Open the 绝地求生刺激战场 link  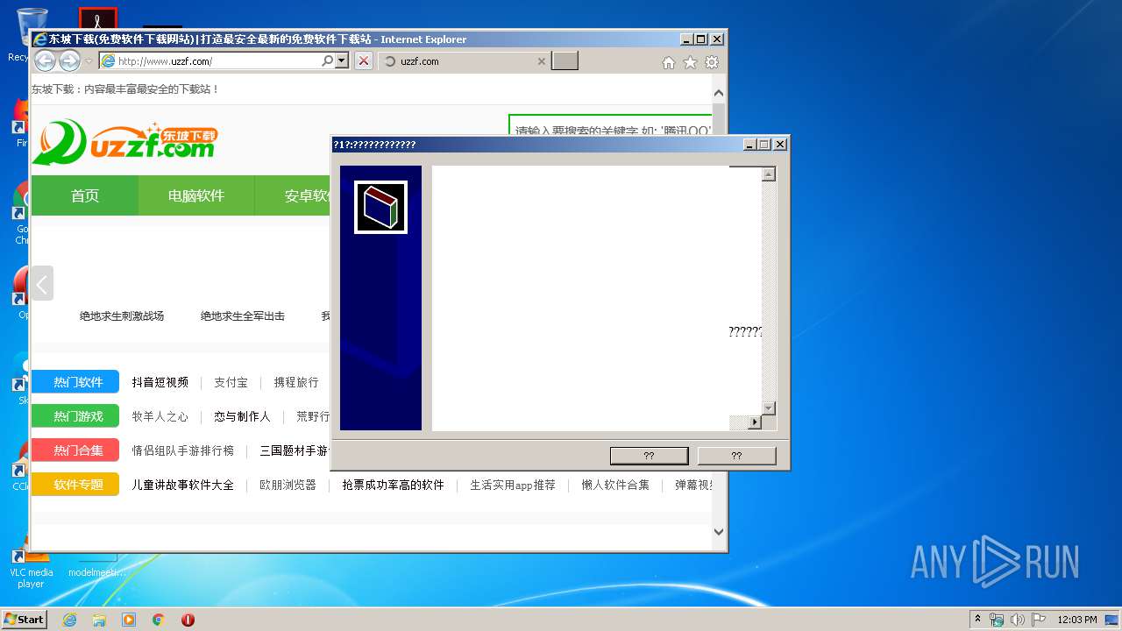coord(122,315)
